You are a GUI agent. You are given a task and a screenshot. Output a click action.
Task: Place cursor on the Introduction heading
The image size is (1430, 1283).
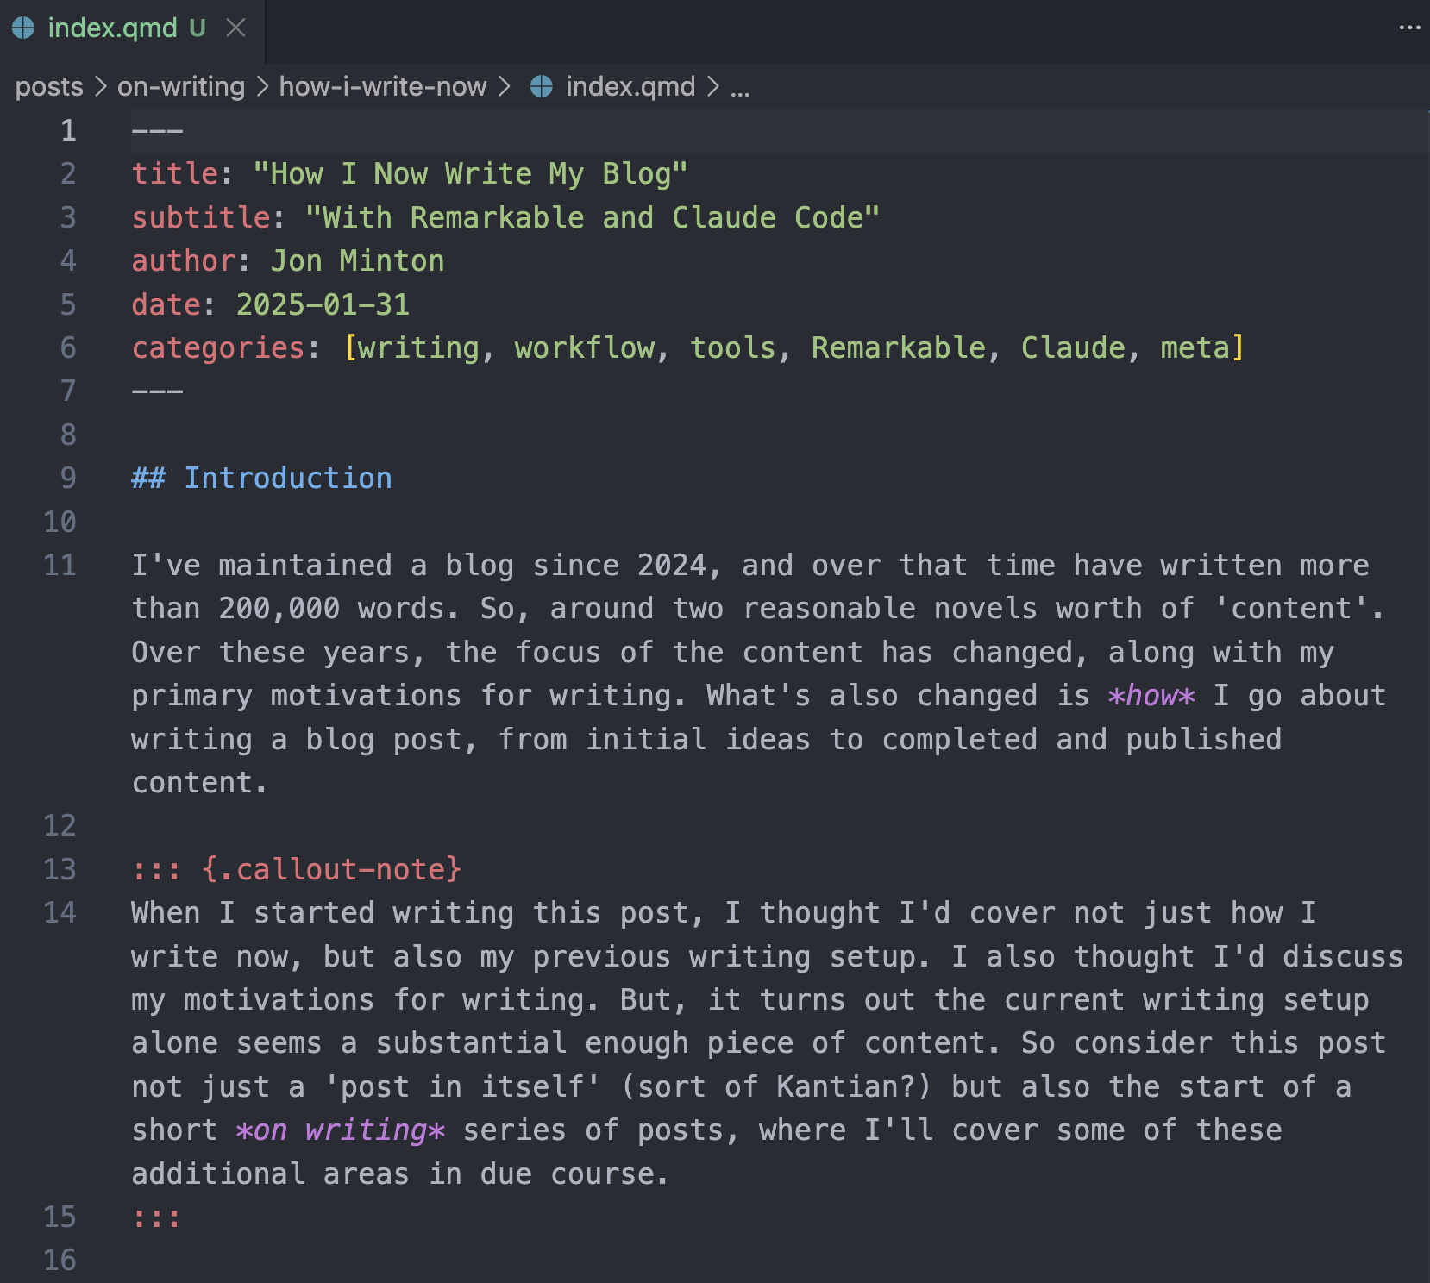pos(287,479)
